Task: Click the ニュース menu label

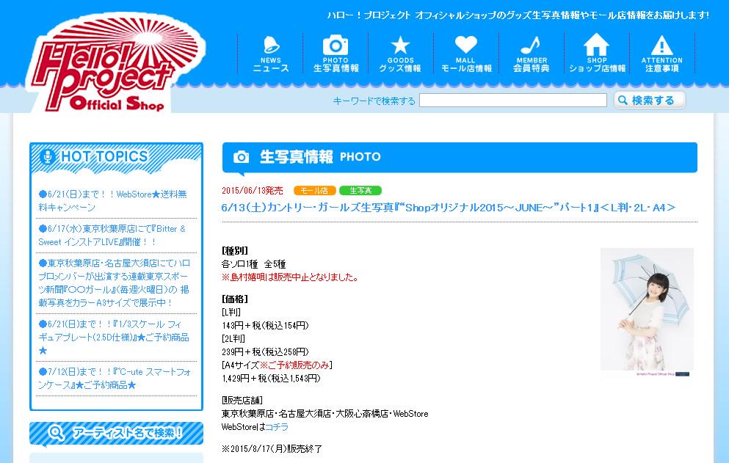Action: [x=271, y=68]
